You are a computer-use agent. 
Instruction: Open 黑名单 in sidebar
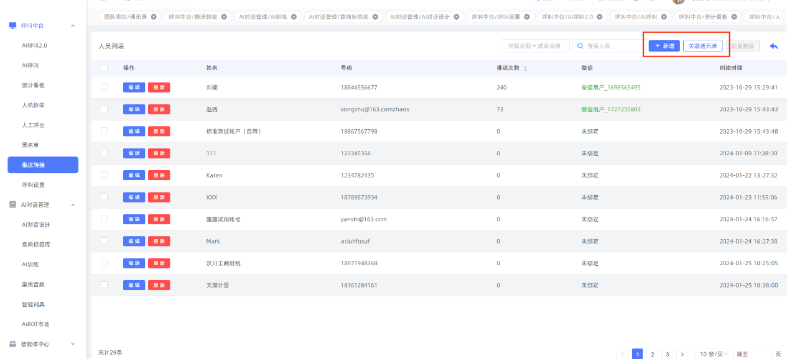click(30, 145)
